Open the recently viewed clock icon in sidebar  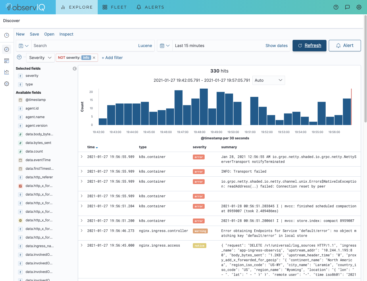pyautogui.click(x=7, y=35)
